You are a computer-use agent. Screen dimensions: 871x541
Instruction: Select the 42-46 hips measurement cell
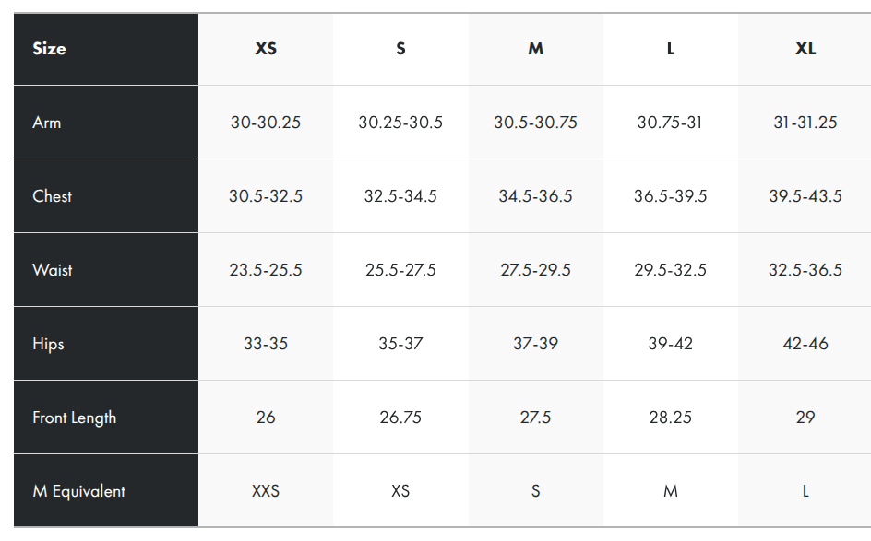(805, 344)
